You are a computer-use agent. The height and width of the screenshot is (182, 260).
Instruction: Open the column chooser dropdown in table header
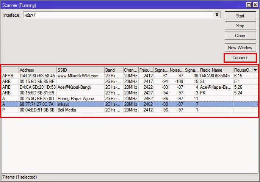tap(255, 70)
